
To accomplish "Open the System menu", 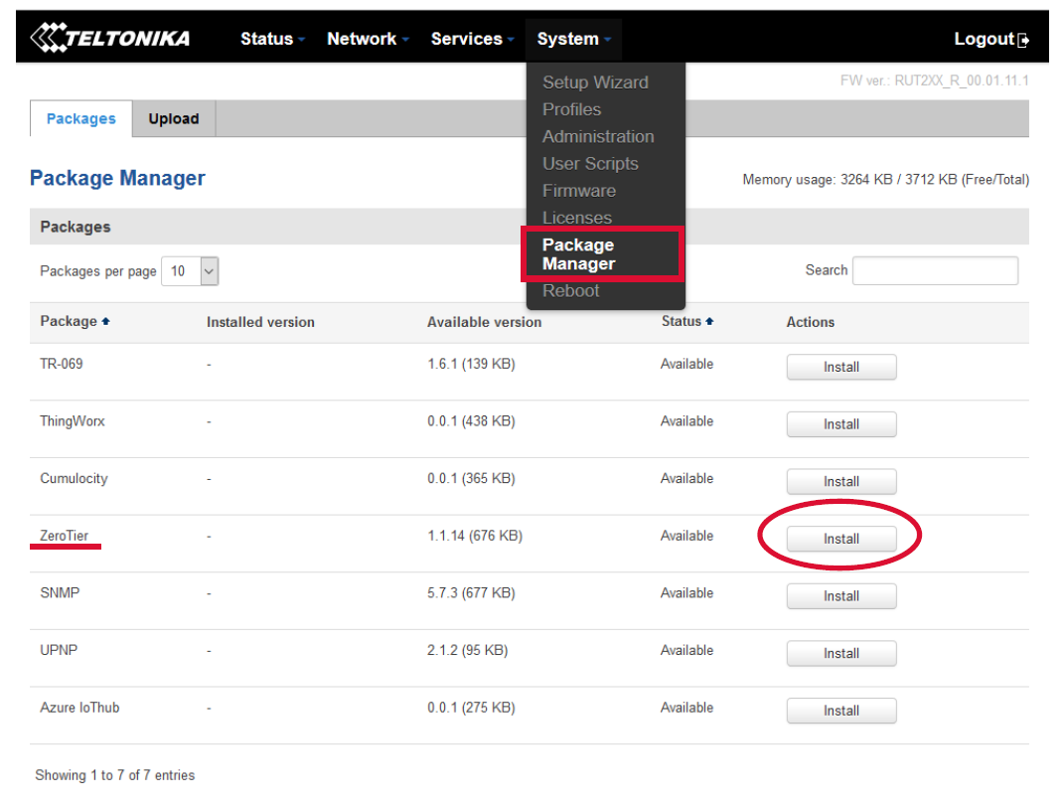I will [x=573, y=39].
